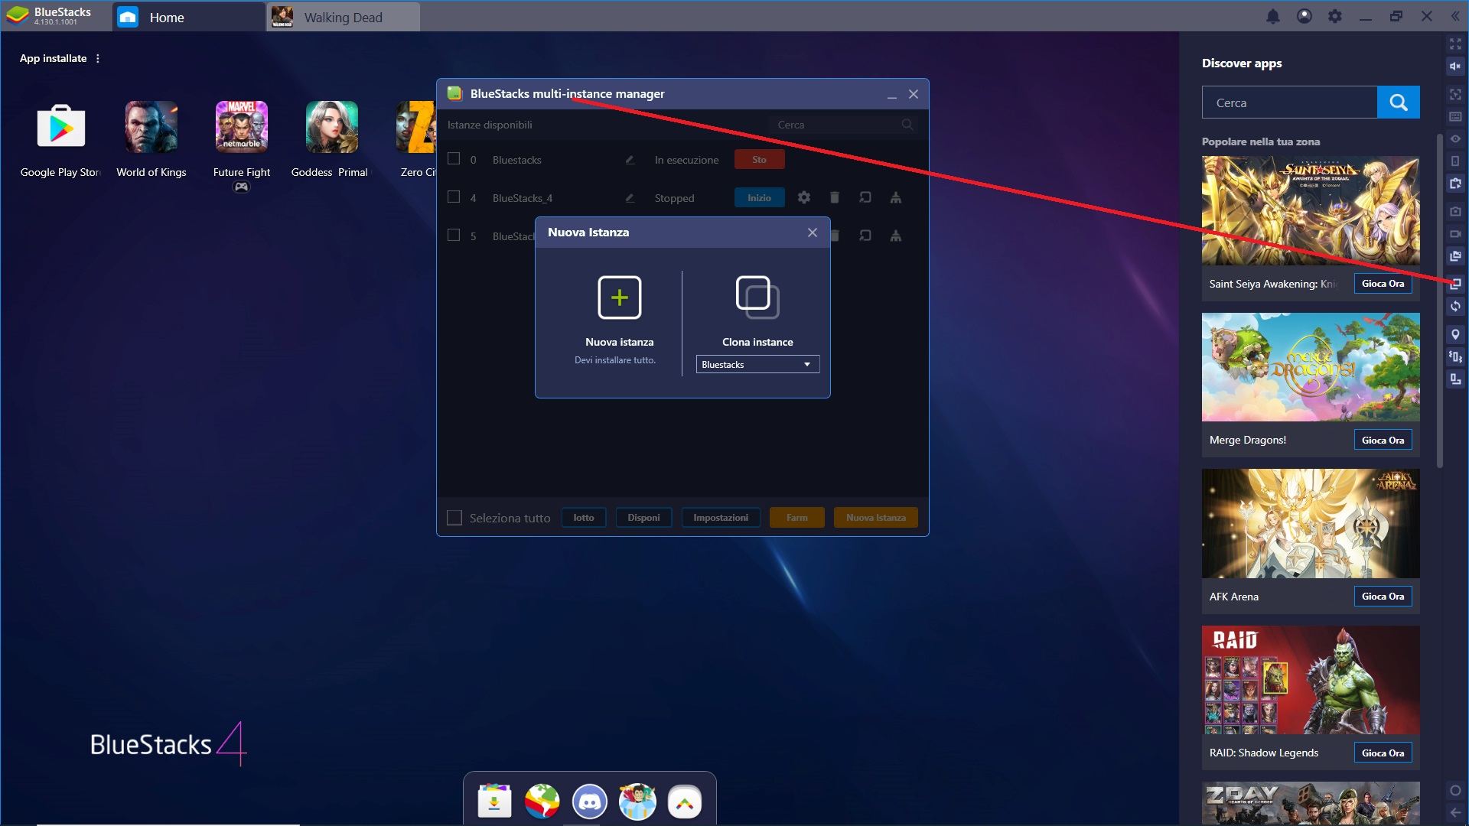Tick checkbox for instance 4 BlueStacks_4
The height and width of the screenshot is (826, 1469).
[454, 197]
